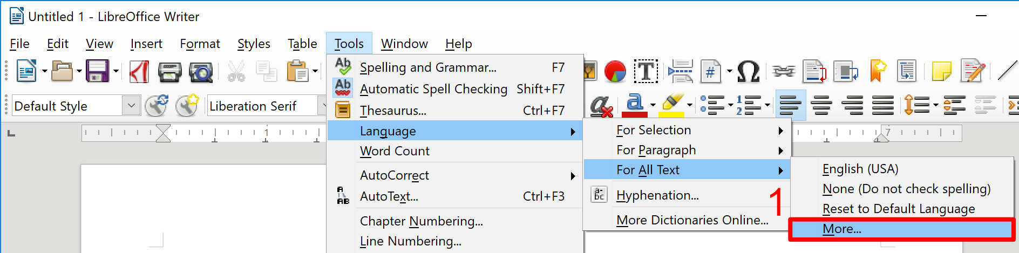The height and width of the screenshot is (253, 1019).
Task: Click More Dictionaries Online link
Action: pos(687,220)
